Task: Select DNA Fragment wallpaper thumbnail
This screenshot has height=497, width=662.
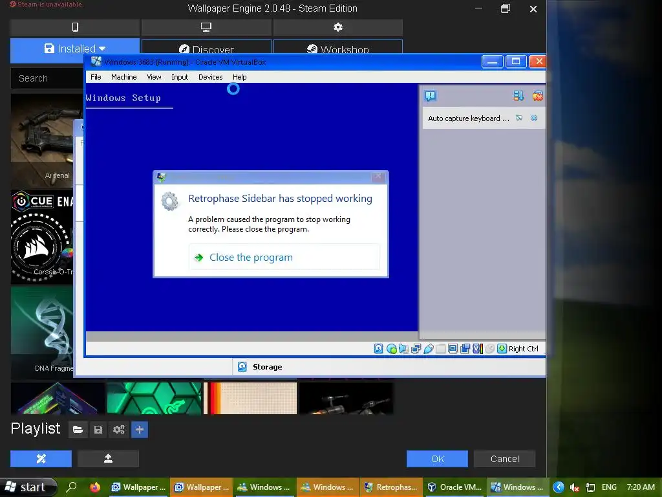Action: [x=42, y=332]
